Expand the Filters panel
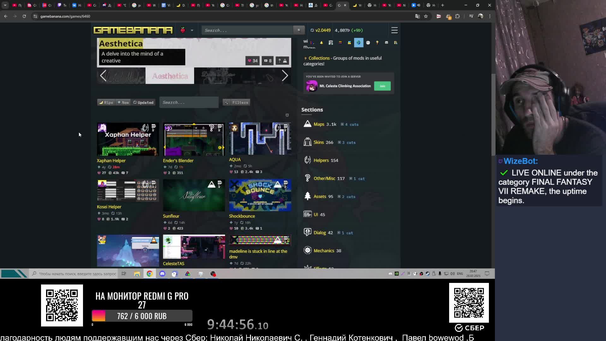The width and height of the screenshot is (606, 341). (236, 102)
